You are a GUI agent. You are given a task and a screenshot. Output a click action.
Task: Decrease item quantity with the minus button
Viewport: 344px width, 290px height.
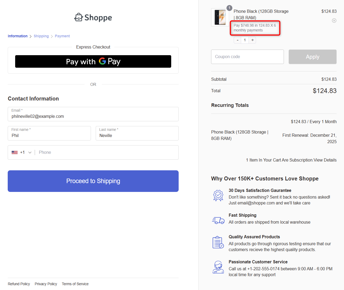coord(237,40)
